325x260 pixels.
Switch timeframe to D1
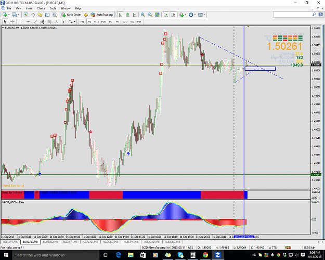pos(125,21)
